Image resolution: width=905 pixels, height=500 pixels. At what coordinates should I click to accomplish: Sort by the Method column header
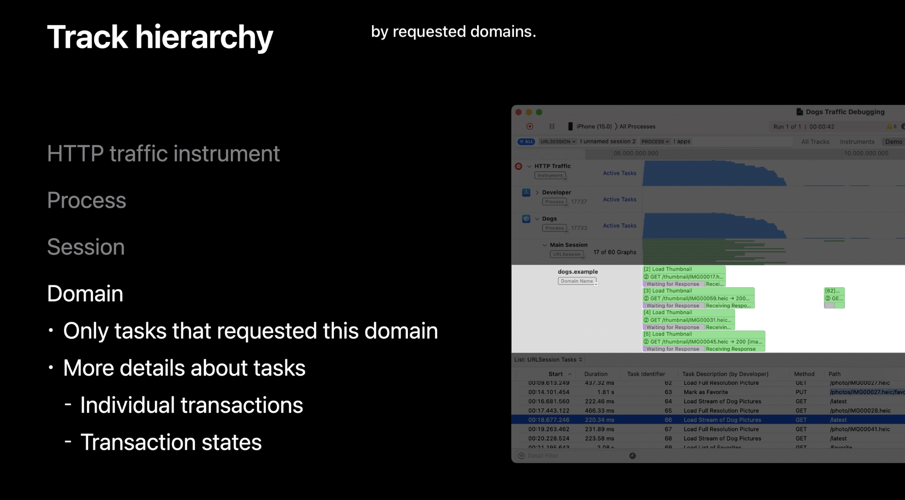coord(804,374)
